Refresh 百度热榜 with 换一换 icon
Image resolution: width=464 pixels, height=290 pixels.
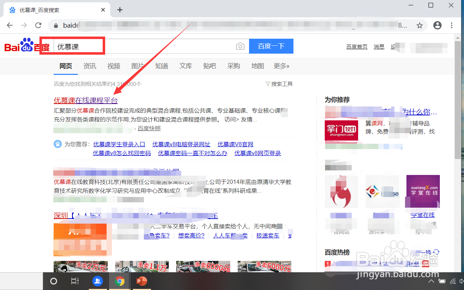[x=437, y=252]
